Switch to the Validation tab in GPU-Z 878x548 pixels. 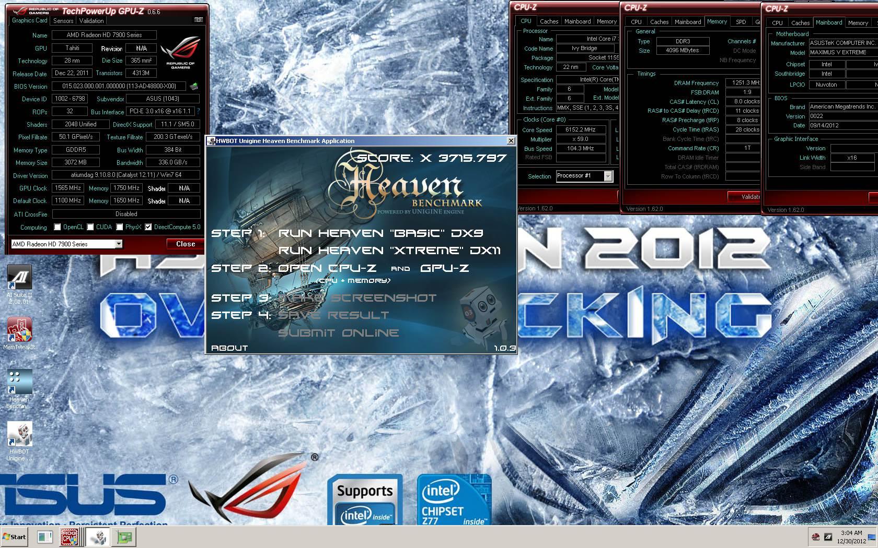point(91,21)
